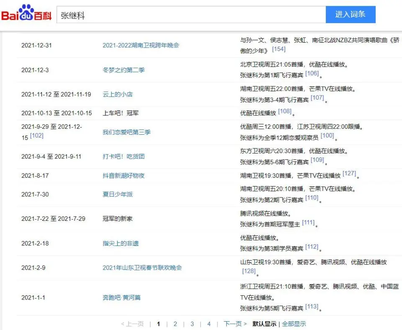
Task: Jump to page 4 in pagination
Action: [209, 324]
